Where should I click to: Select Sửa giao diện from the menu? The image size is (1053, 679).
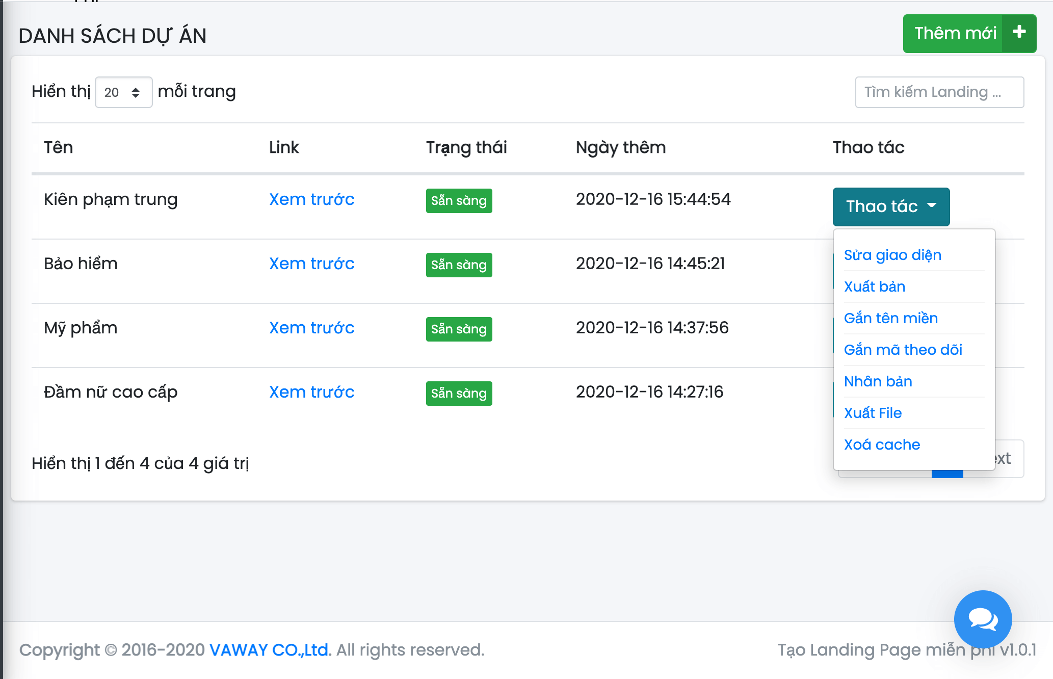[x=892, y=255]
